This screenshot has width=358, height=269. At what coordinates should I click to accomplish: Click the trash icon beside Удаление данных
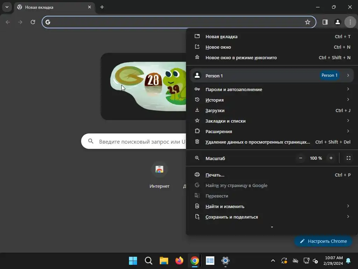click(x=197, y=142)
